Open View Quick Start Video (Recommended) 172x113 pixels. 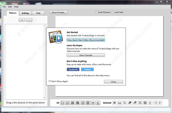[x=86, y=40]
